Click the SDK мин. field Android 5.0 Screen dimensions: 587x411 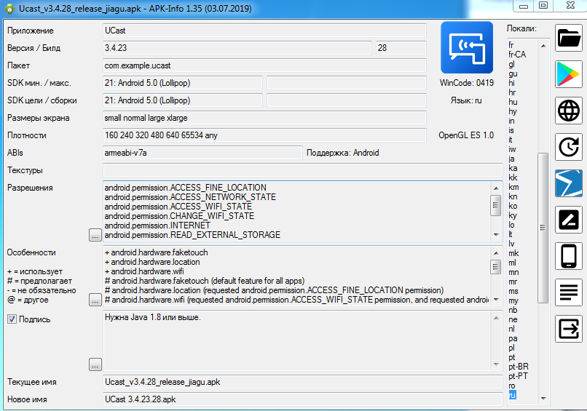click(183, 83)
